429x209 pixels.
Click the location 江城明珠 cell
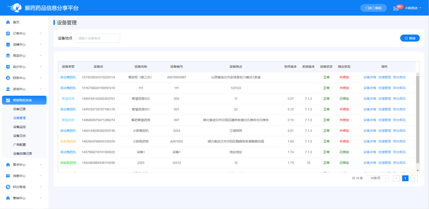(x=236, y=131)
